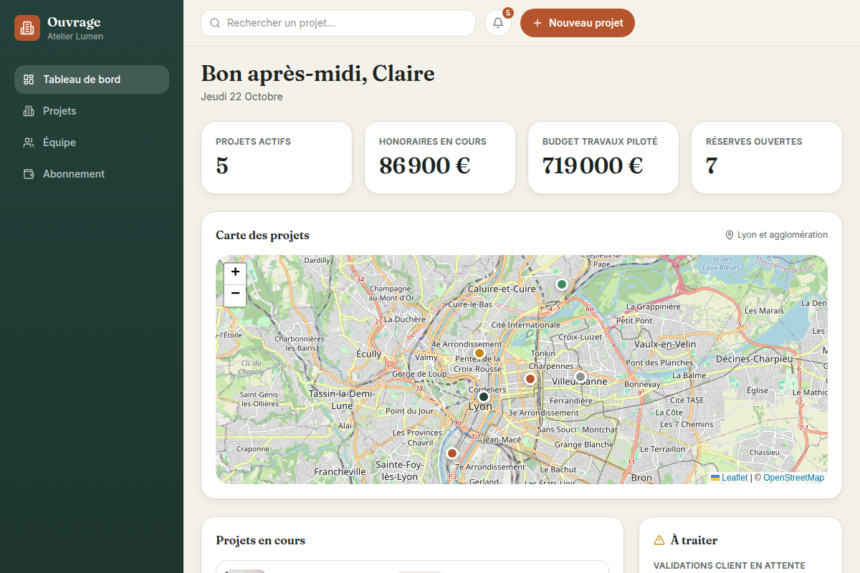Select the orange map marker near Charpennes
Screen dimensions: 860x573
tap(530, 379)
